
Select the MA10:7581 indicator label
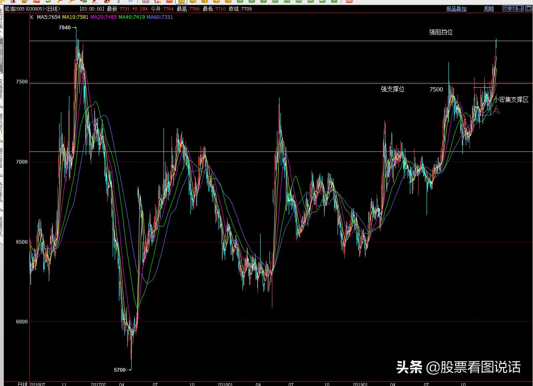click(x=75, y=17)
